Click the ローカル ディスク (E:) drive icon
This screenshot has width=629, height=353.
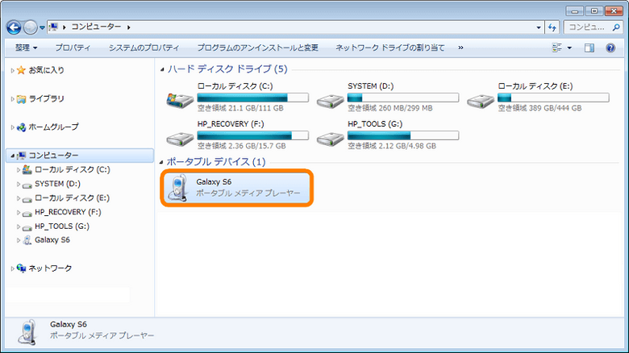(481, 100)
